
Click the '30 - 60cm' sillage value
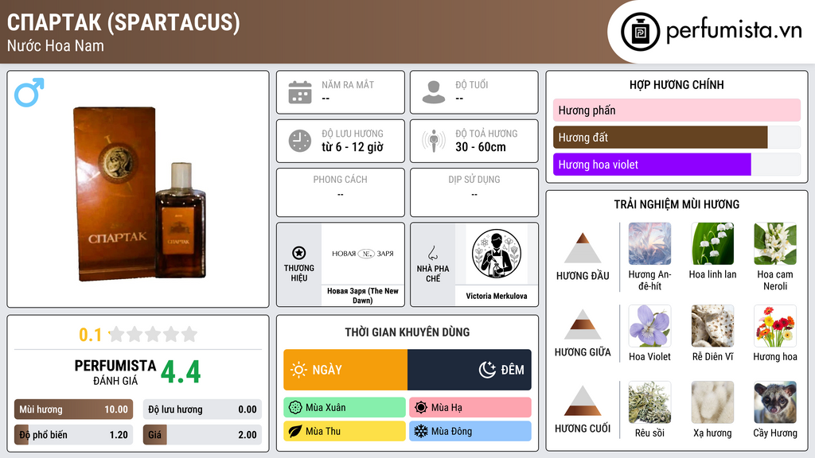coord(481,147)
